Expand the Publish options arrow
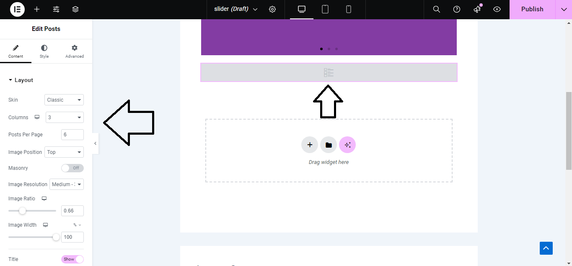Image resolution: width=572 pixels, height=266 pixels. [564, 9]
